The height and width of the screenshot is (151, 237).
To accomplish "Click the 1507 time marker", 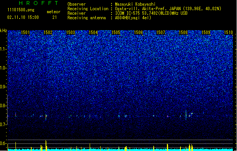I will pos(161,32).
